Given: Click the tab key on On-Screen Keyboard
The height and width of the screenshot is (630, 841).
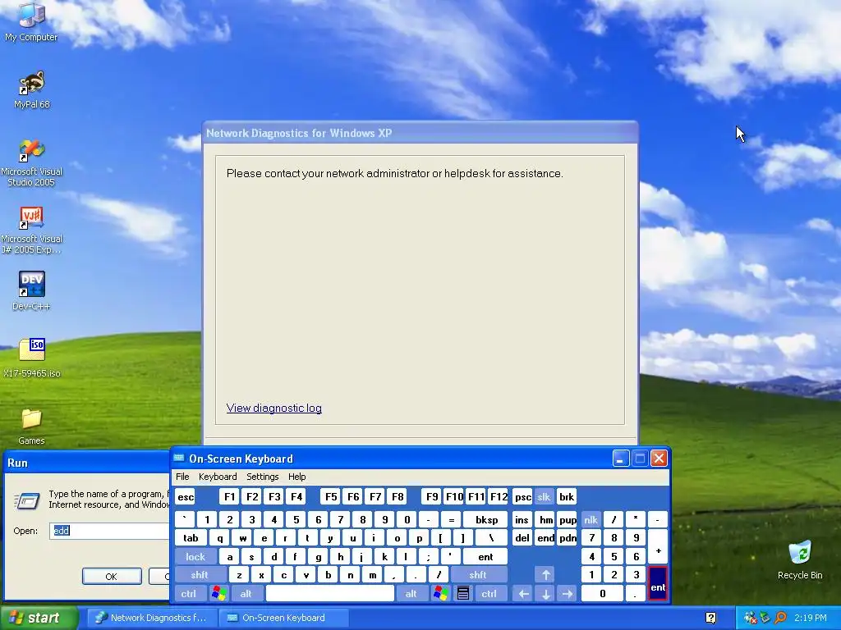Looking at the screenshot, I should [191, 538].
